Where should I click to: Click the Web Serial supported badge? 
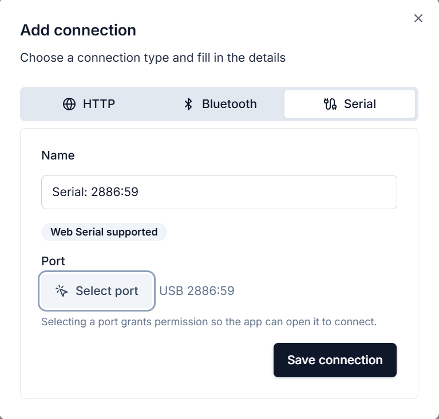[104, 232]
